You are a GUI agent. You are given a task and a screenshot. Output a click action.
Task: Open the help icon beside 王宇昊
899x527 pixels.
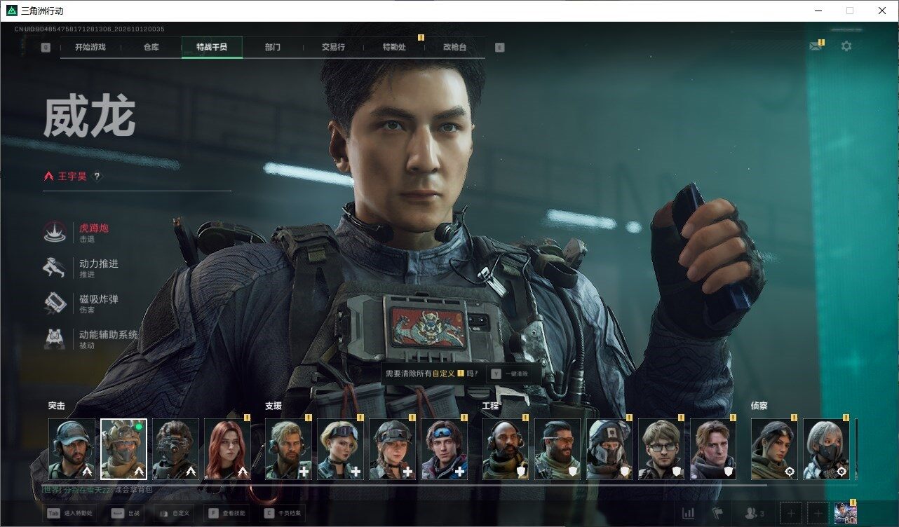(97, 177)
